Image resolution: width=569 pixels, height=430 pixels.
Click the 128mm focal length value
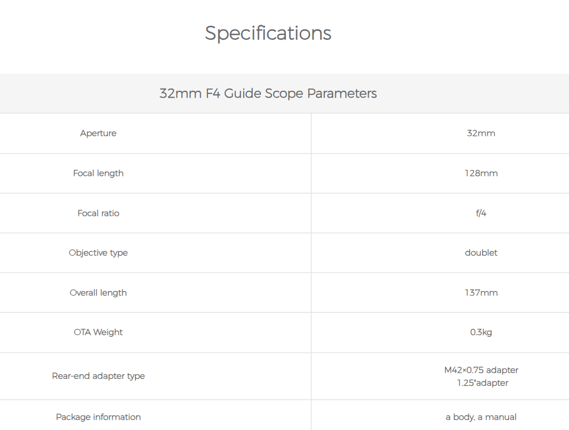[x=480, y=173]
